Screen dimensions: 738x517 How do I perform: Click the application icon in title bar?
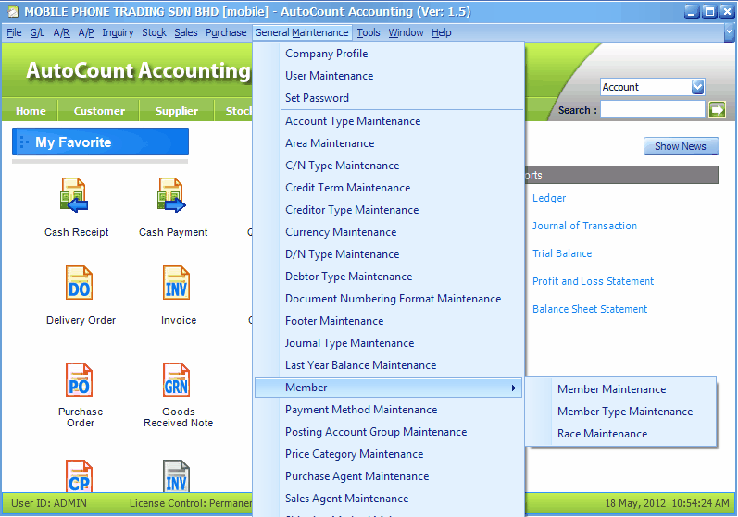[13, 11]
